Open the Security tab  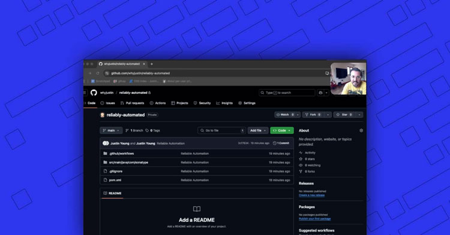[x=202, y=103]
